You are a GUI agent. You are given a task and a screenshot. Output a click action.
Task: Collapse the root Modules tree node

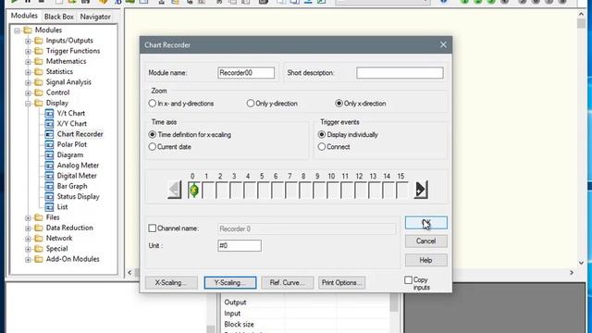[x=17, y=31]
